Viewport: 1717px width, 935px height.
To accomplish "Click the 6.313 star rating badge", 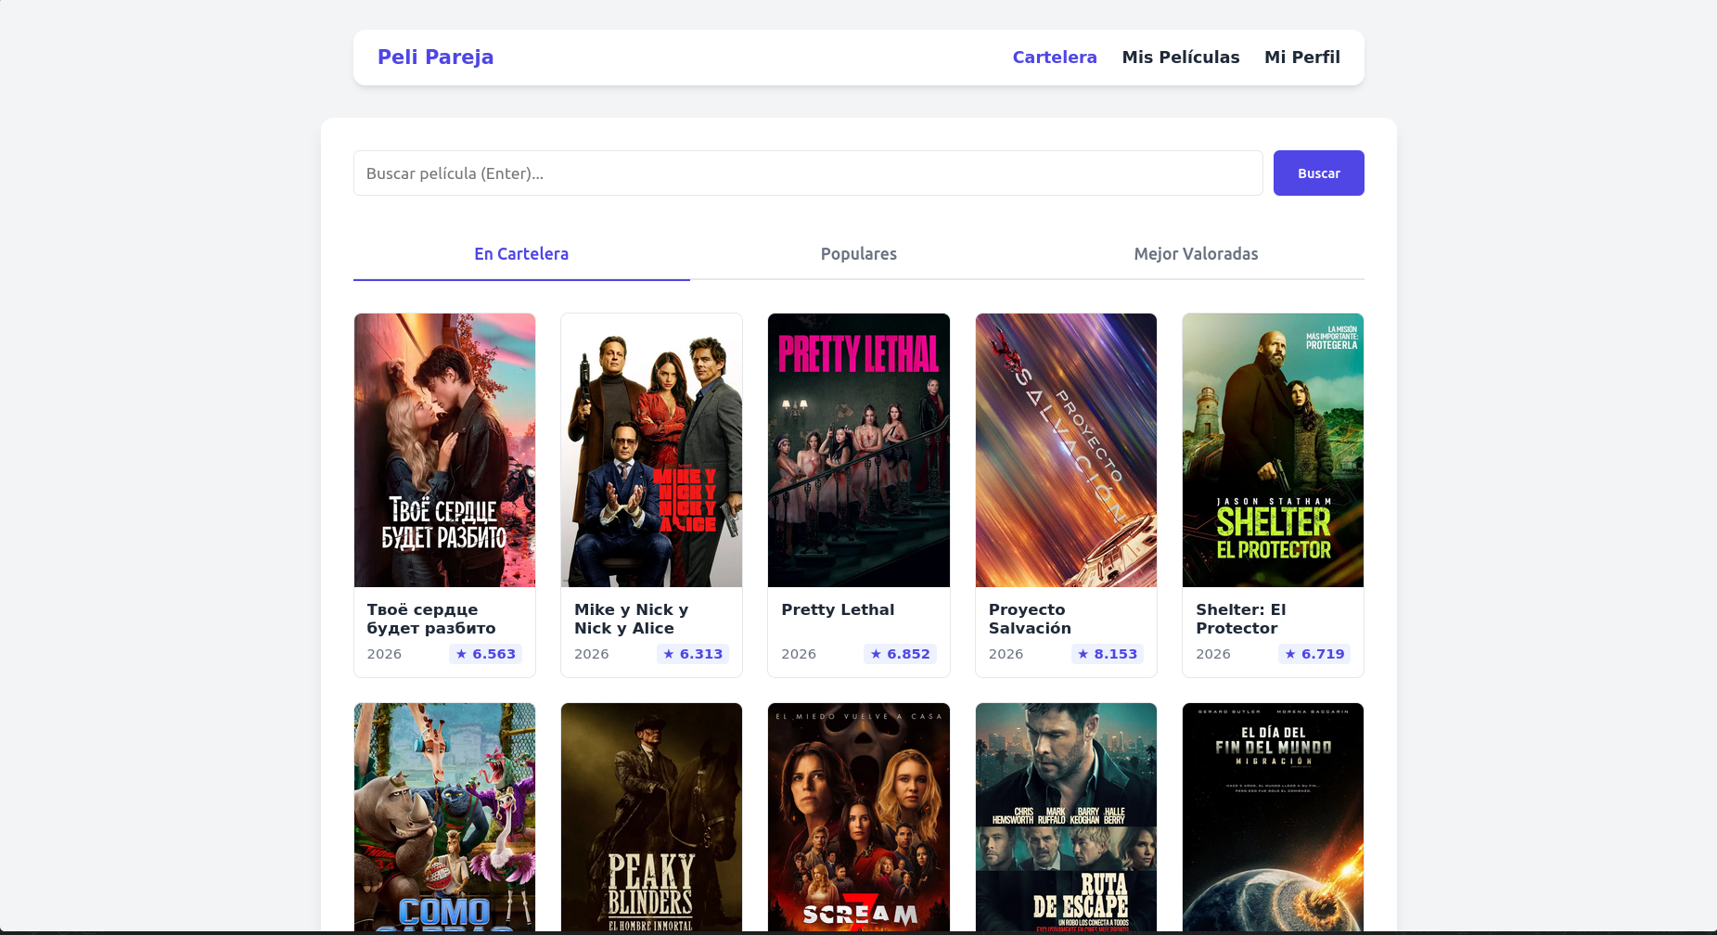I will (x=693, y=654).
